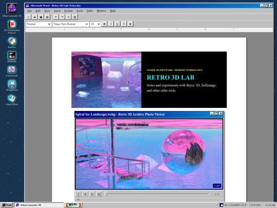Open the Insert menu
Viewport: 277px width, 208px height.
[57, 11]
